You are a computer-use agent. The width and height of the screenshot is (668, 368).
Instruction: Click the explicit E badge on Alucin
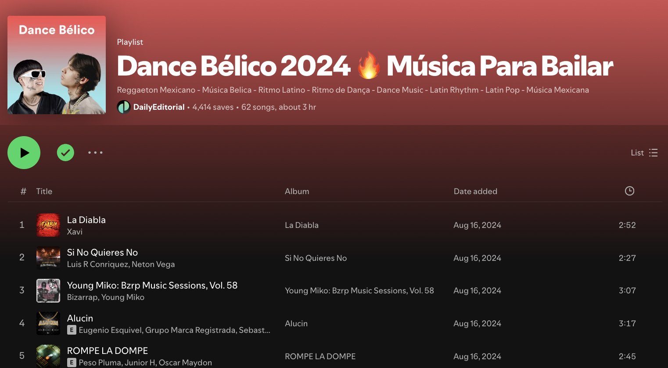pos(72,330)
